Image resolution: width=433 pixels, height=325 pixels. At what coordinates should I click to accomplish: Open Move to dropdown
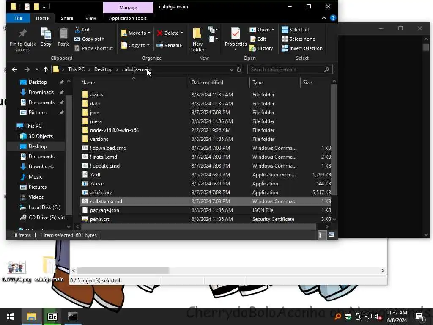(136, 33)
